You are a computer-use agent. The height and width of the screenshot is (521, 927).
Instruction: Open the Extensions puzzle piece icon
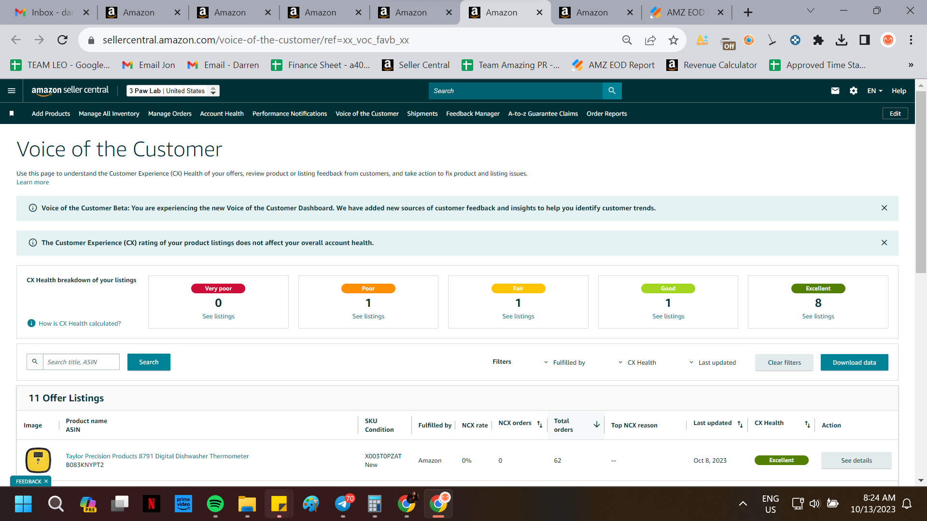[818, 40]
